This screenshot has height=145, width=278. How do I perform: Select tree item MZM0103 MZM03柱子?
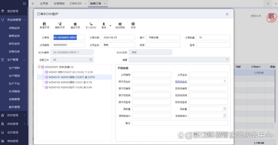tap(70, 87)
